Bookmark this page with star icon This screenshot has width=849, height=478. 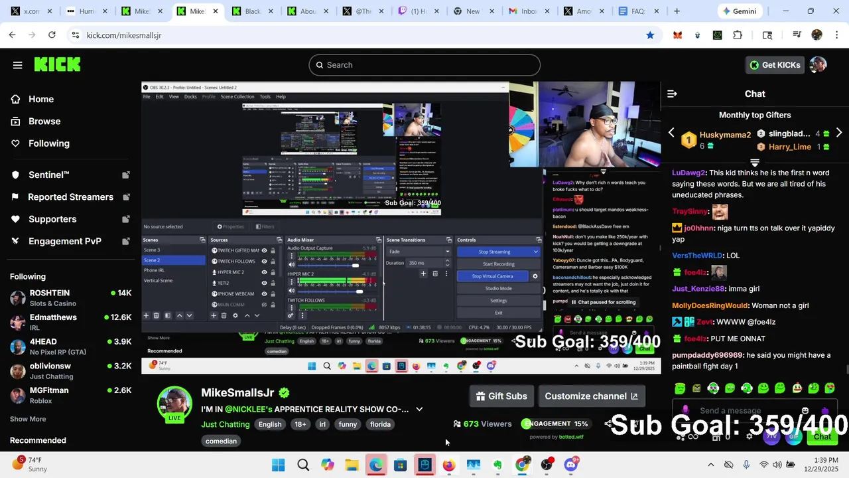tap(650, 35)
